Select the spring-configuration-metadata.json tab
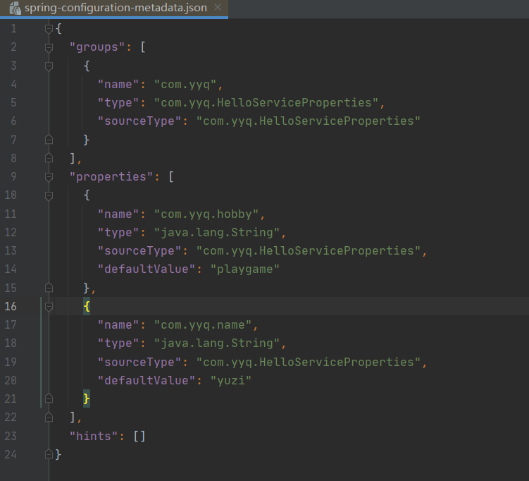 (x=116, y=8)
